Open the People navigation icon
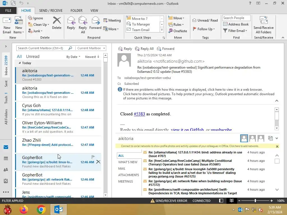 pyautogui.click(x=6, y=170)
